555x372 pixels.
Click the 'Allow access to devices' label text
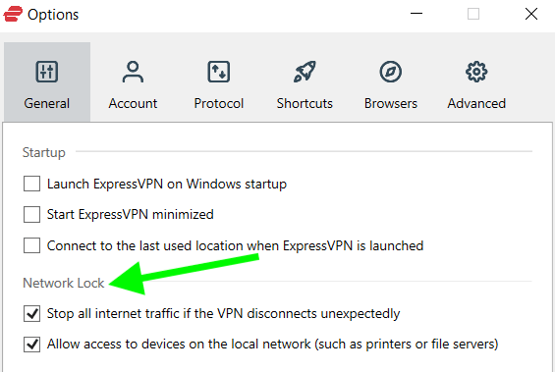coord(272,345)
